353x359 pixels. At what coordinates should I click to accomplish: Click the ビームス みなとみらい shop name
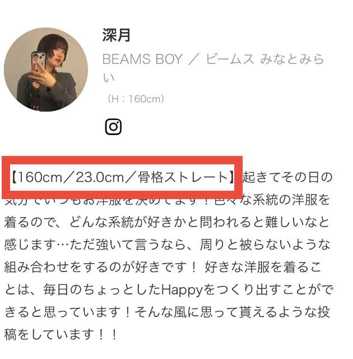265,59
